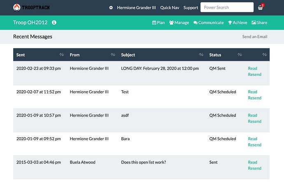The height and width of the screenshot is (183, 284).
Task: Click the Recent Messages heading
Action: point(33,37)
